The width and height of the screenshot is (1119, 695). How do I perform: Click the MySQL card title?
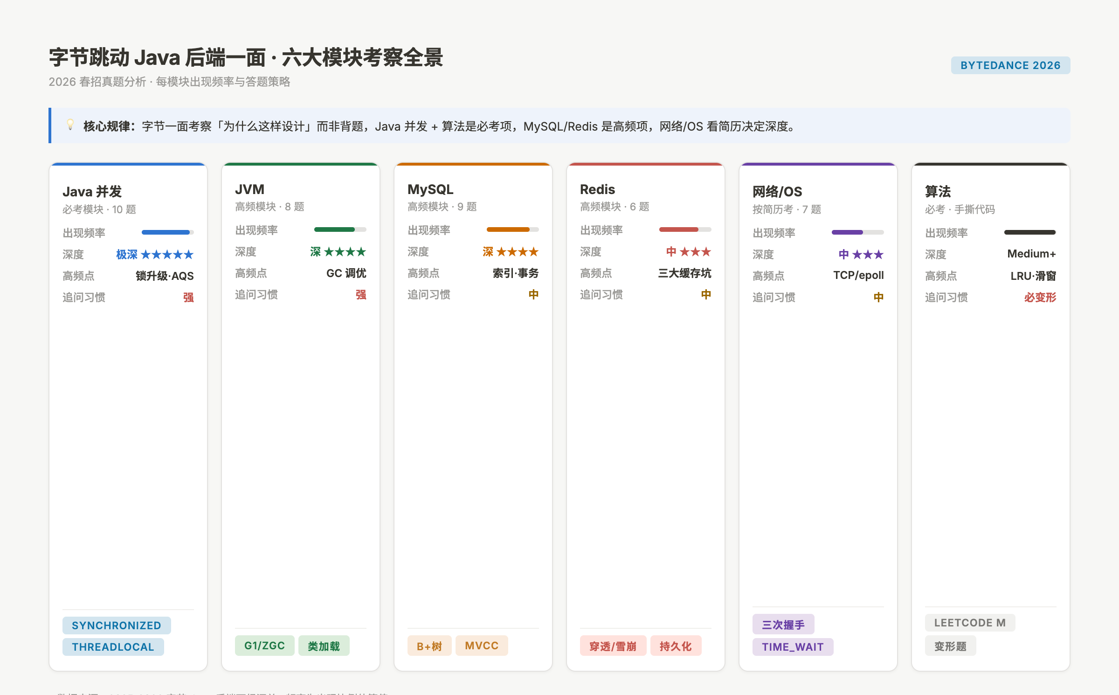(x=430, y=189)
